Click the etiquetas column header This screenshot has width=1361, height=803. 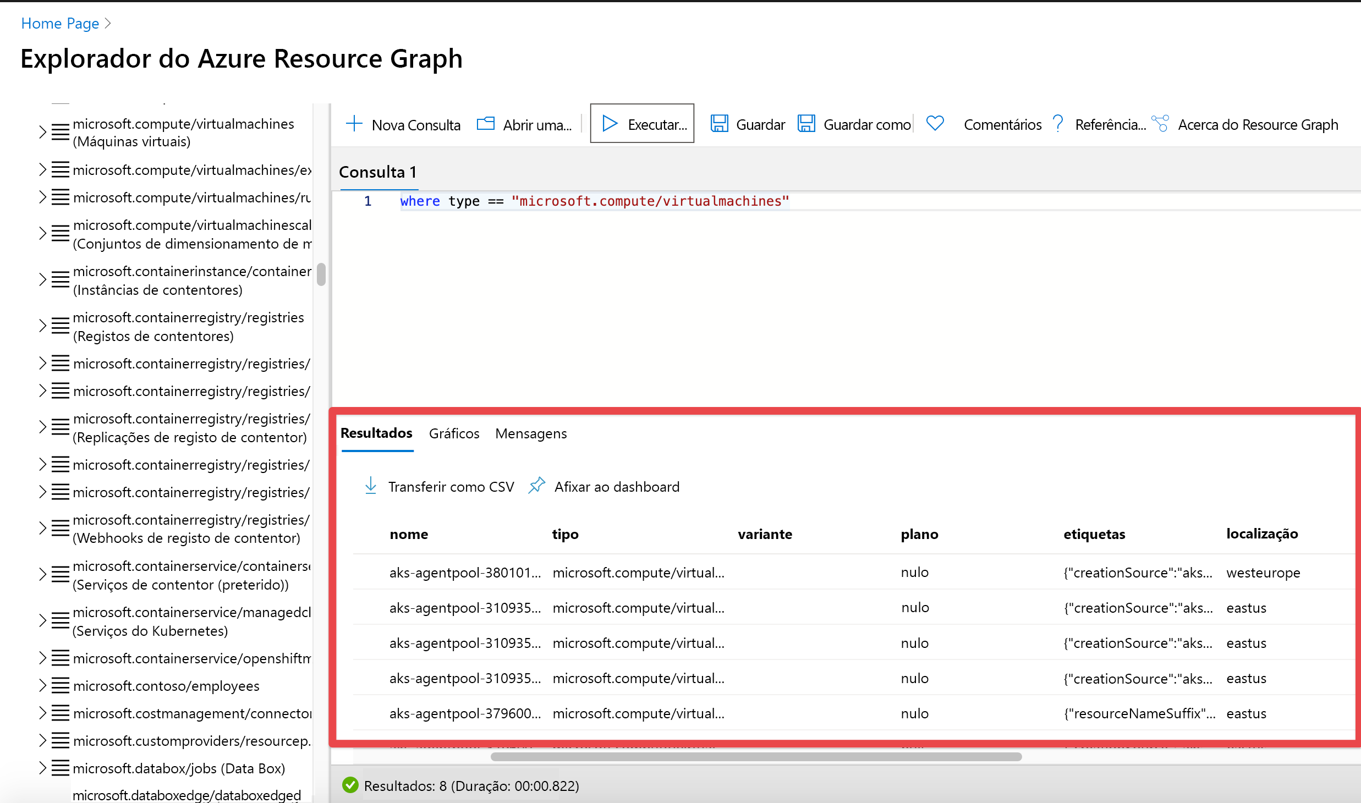point(1094,534)
